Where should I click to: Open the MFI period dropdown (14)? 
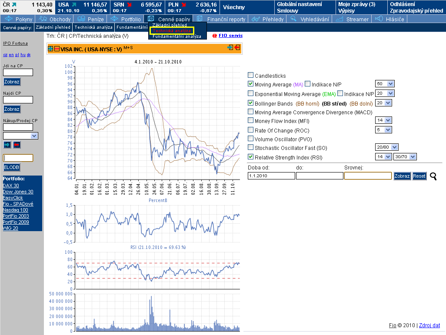click(384, 120)
